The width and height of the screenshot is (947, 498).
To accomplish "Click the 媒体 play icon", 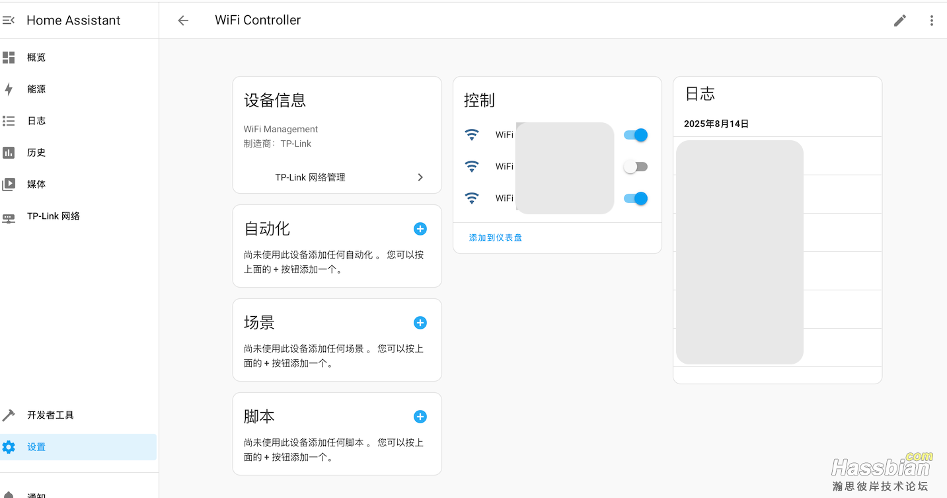I will tap(9, 185).
